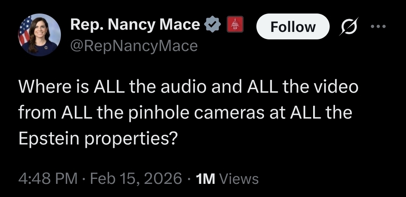
Task: Open the Grok slashed-circle icon
Action: [x=348, y=27]
